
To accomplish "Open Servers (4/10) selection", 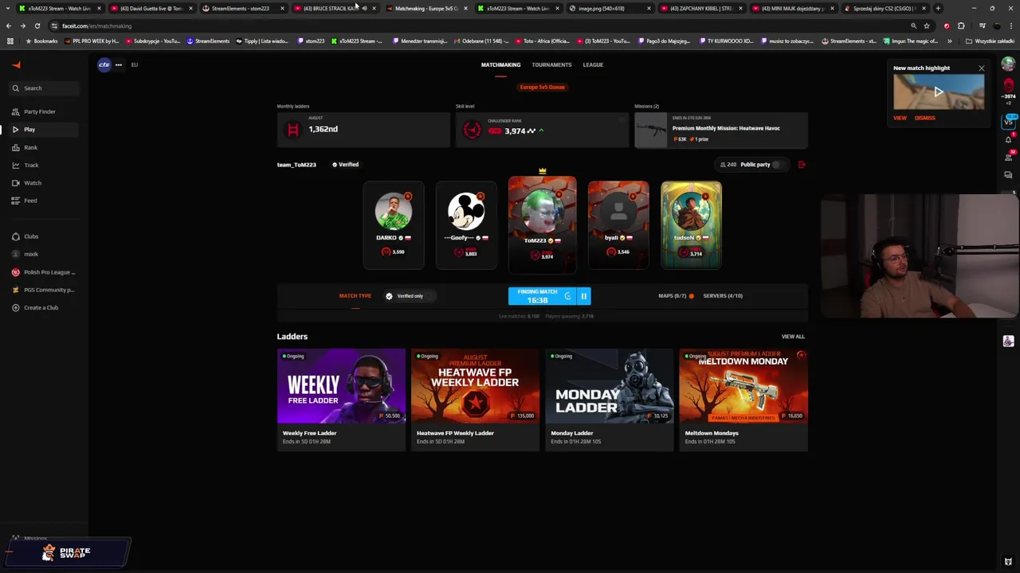I will 723,296.
